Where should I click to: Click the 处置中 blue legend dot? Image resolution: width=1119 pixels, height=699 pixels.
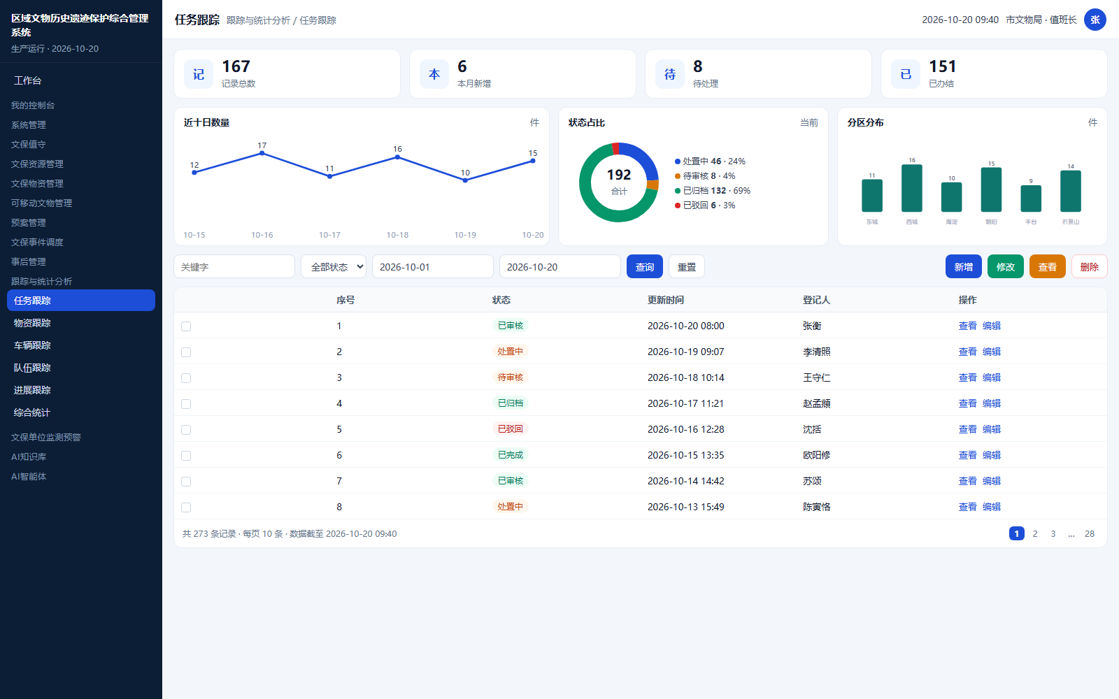678,161
